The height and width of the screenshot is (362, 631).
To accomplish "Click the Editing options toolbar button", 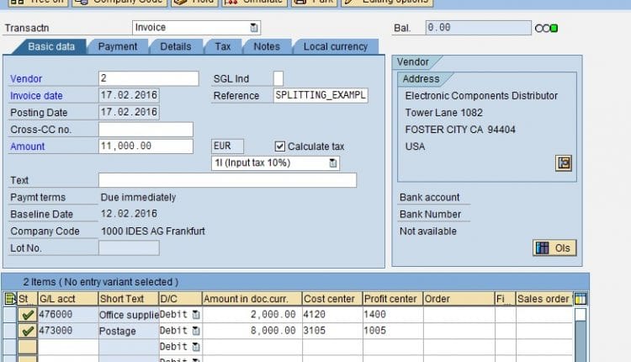I will click(x=387, y=2).
